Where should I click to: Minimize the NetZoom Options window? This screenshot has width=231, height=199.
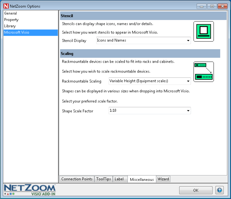pos(201,6)
